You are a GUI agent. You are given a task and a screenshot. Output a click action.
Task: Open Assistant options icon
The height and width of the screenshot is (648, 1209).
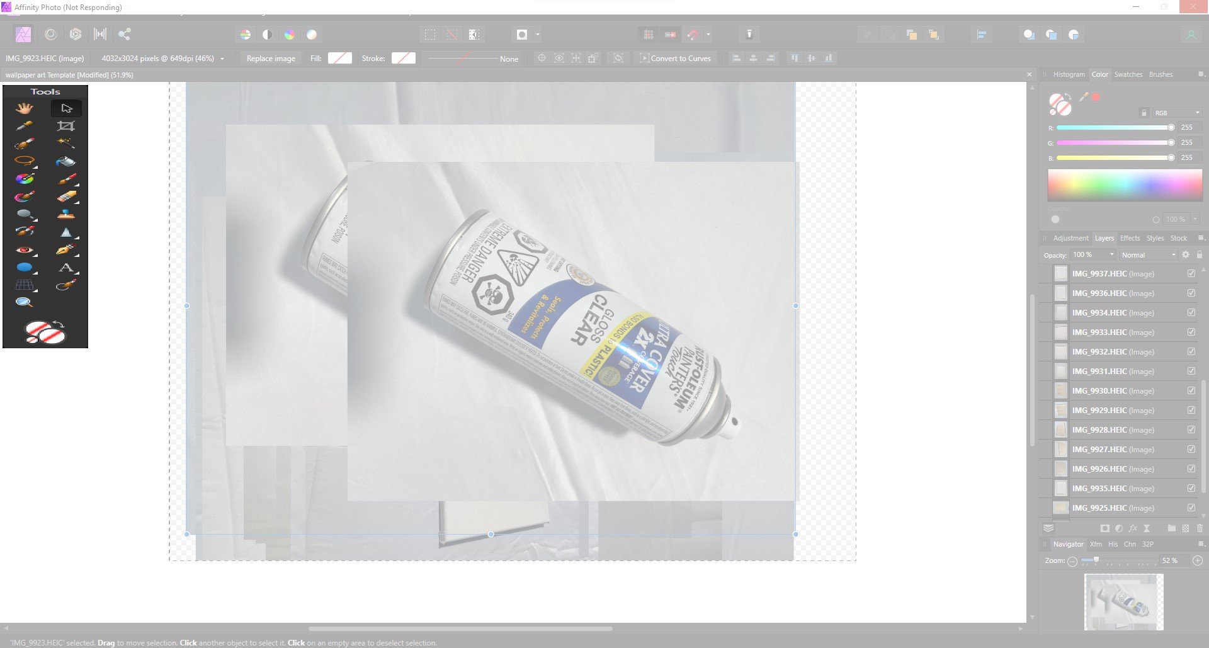coord(749,35)
